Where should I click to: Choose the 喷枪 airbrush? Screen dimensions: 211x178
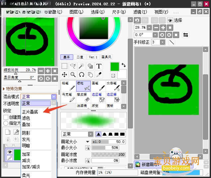83,86
